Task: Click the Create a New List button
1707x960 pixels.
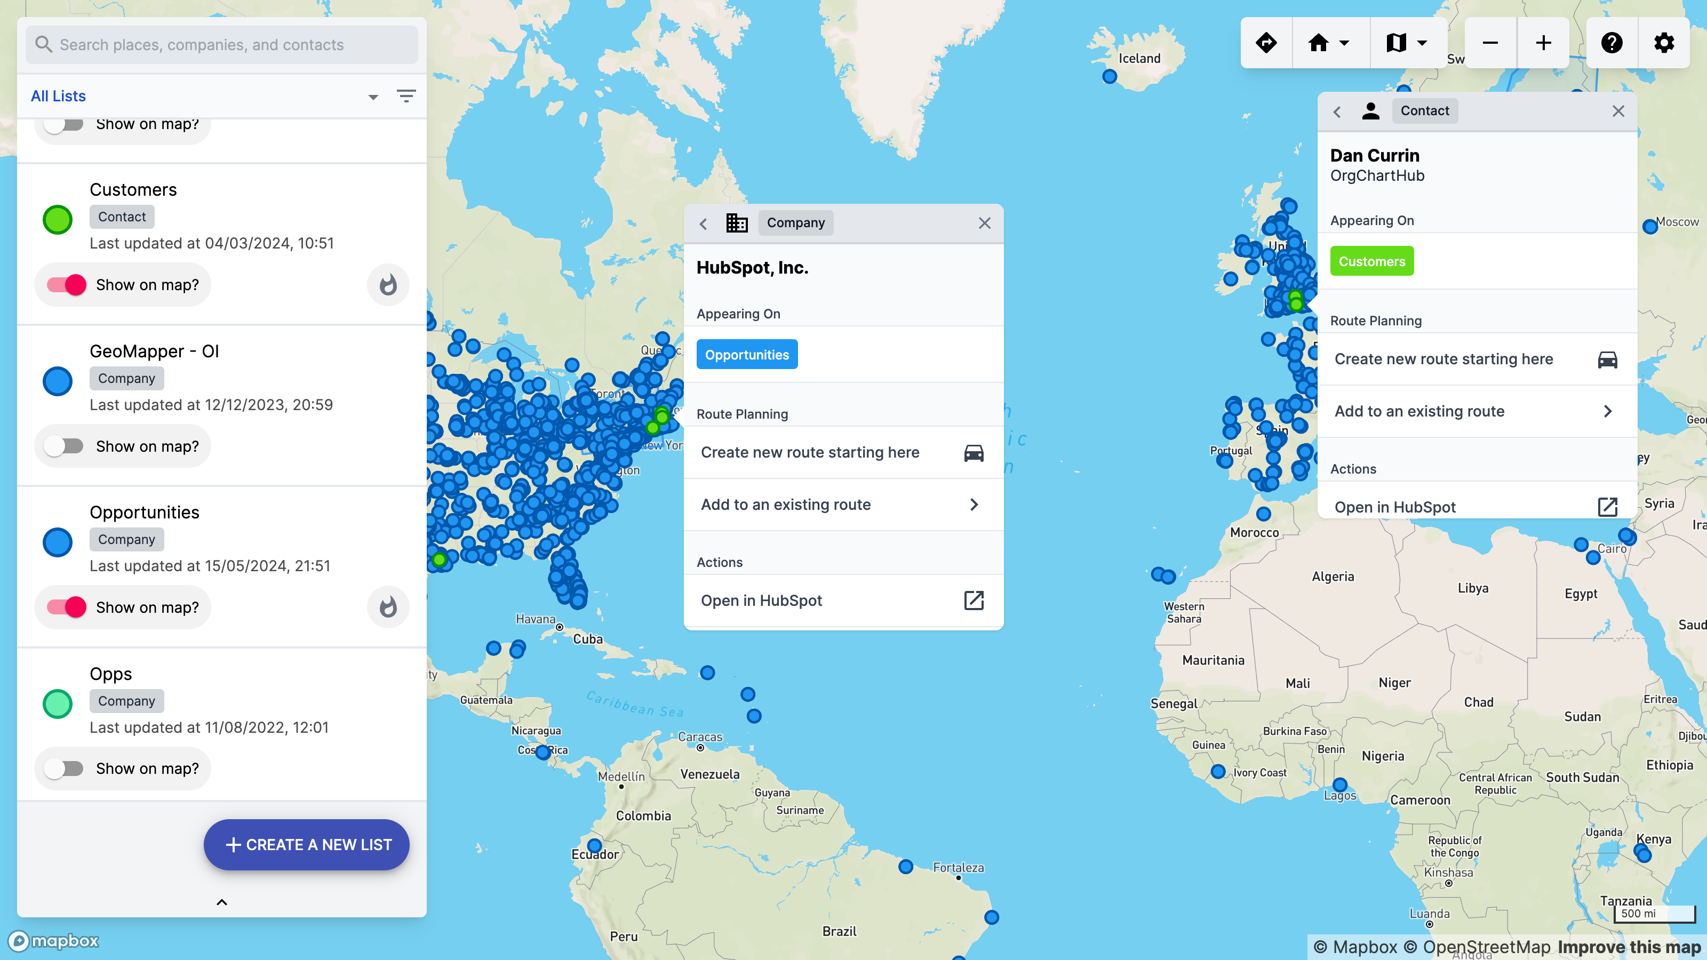Action: point(306,845)
